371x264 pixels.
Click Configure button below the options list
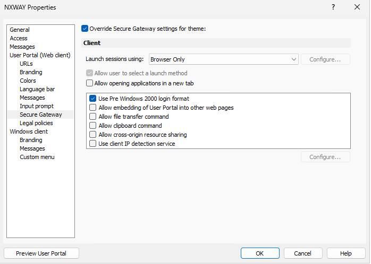coord(325,157)
